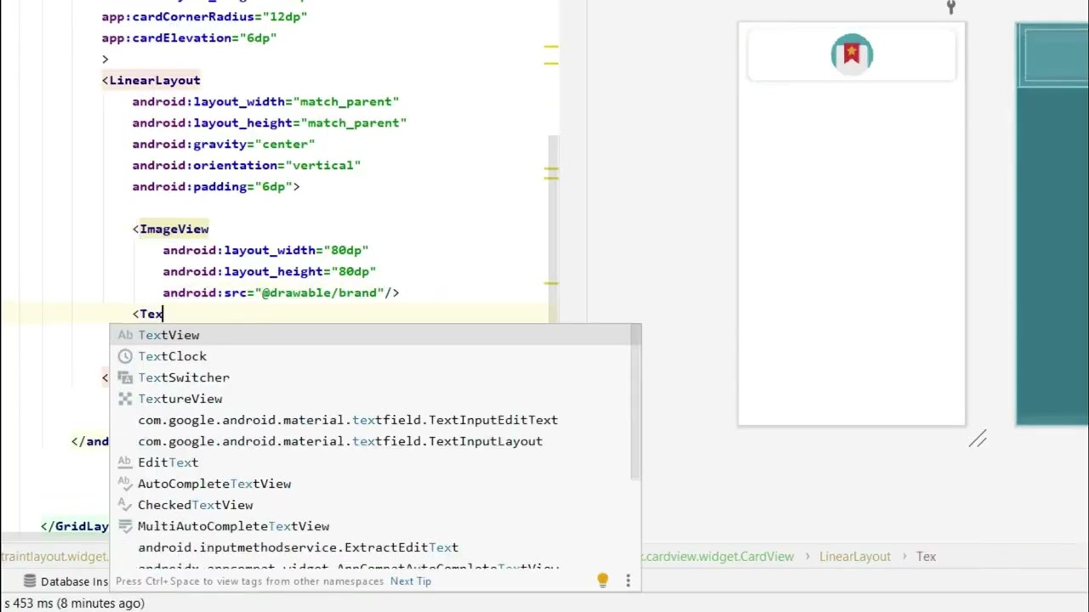Click android:padding="6dp" attribute
Viewport: 1089px width, 612px height.
coord(212,187)
